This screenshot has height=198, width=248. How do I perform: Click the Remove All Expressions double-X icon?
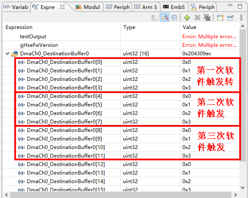tap(207, 17)
